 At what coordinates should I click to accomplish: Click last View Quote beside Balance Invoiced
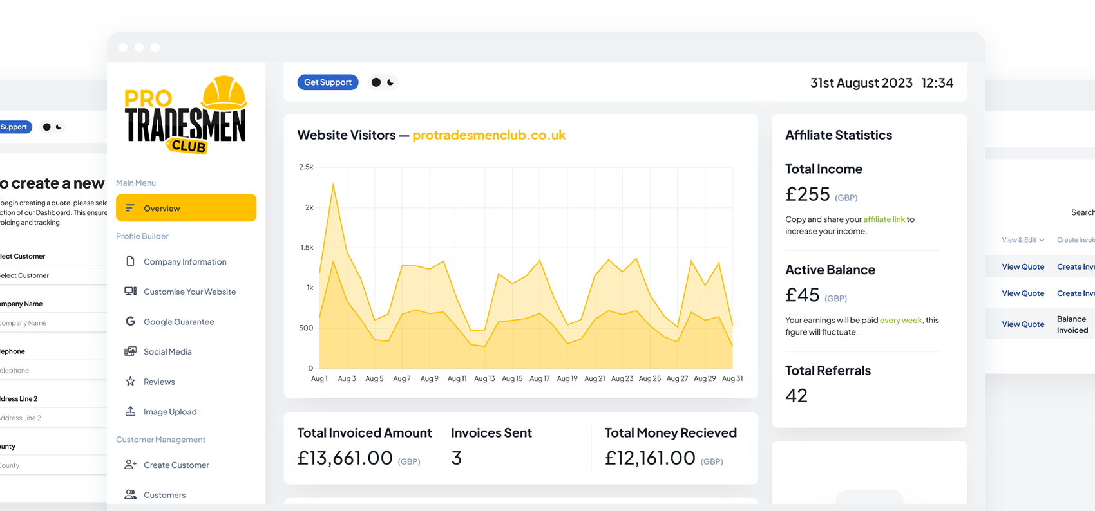pos(1023,324)
